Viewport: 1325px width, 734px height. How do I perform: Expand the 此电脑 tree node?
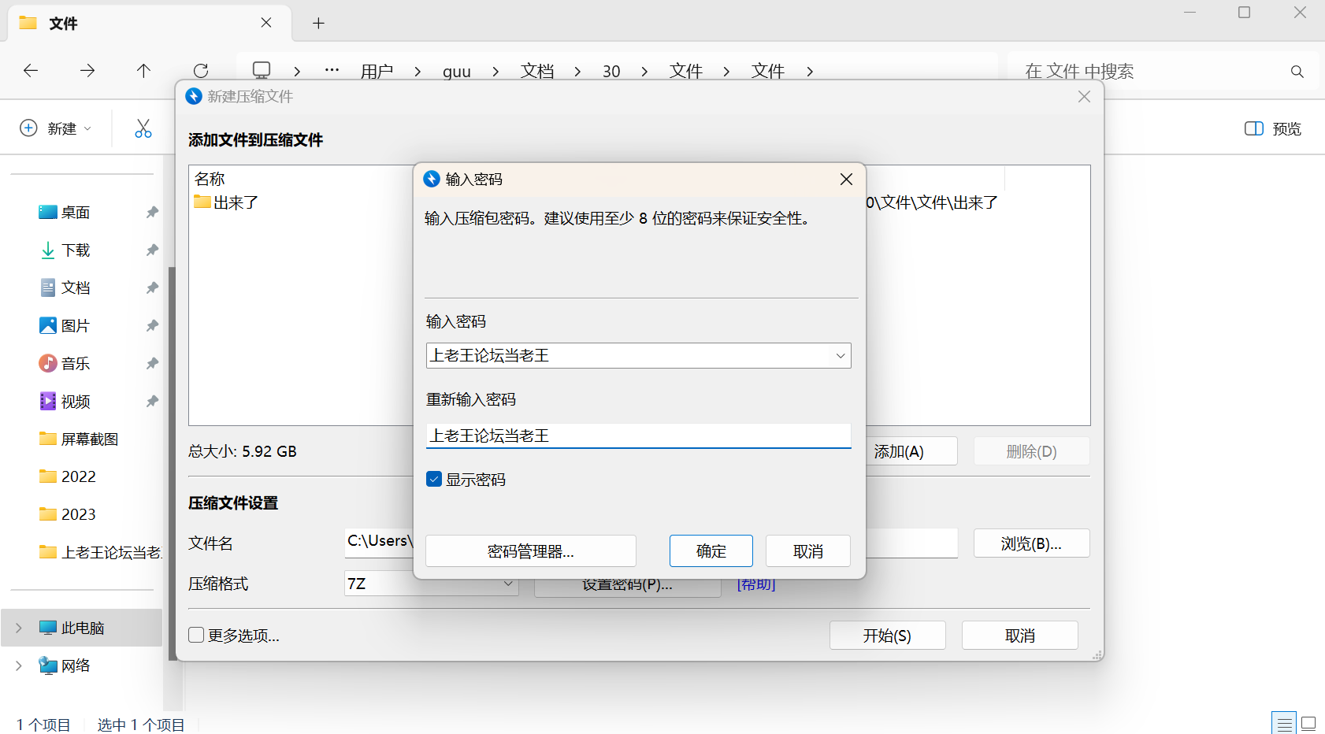(19, 628)
